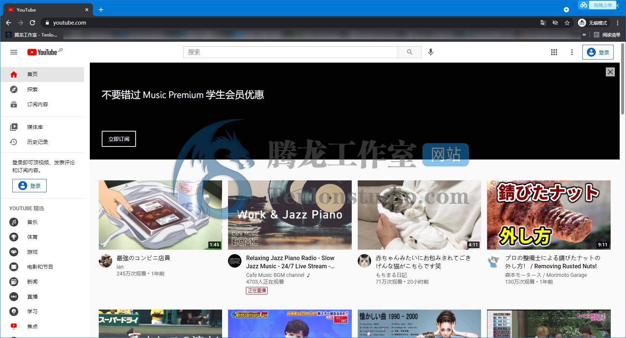Viewport: 626px width, 338px height.
Task: Open title Relaxing Jazz Piano Radio
Action: tap(290, 262)
